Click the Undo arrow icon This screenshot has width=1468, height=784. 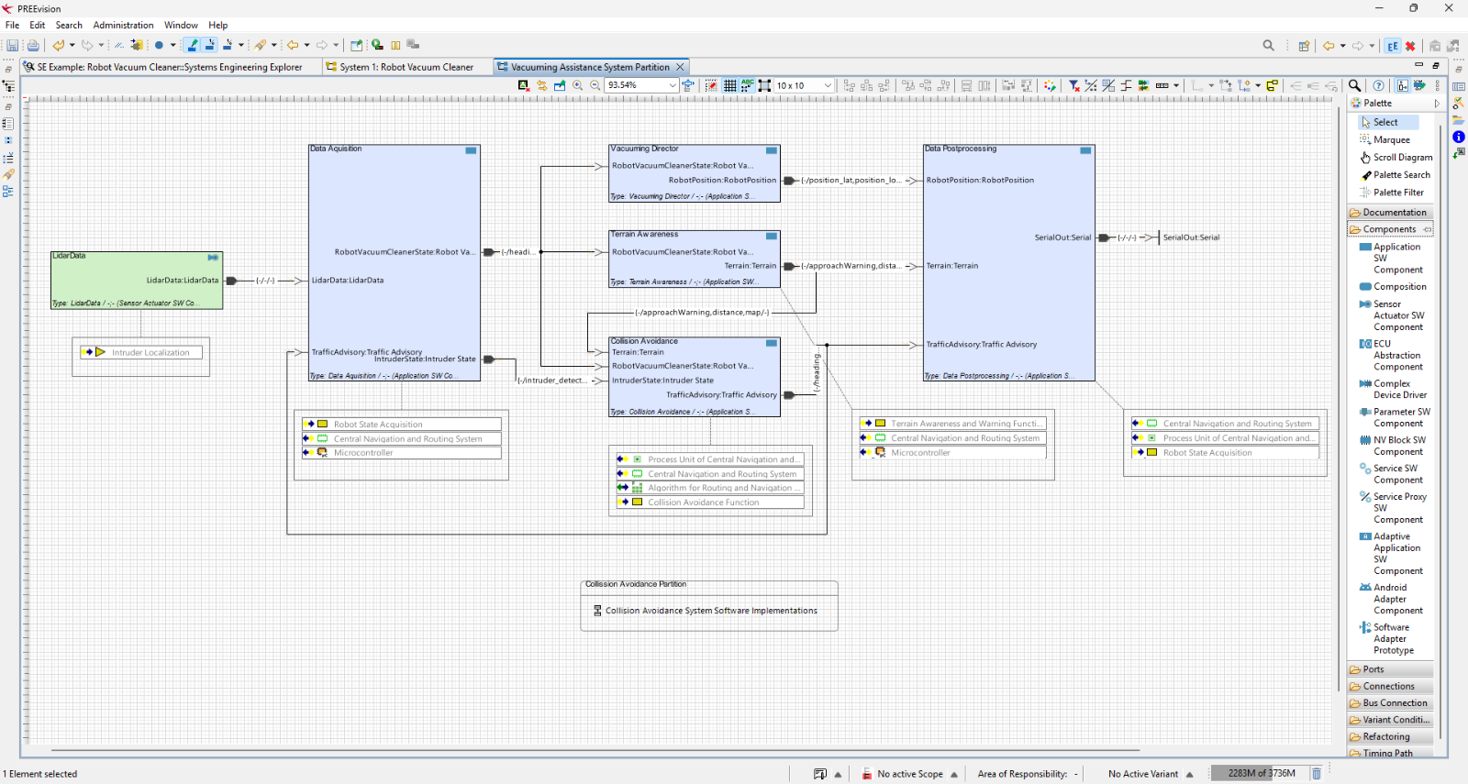coord(59,45)
